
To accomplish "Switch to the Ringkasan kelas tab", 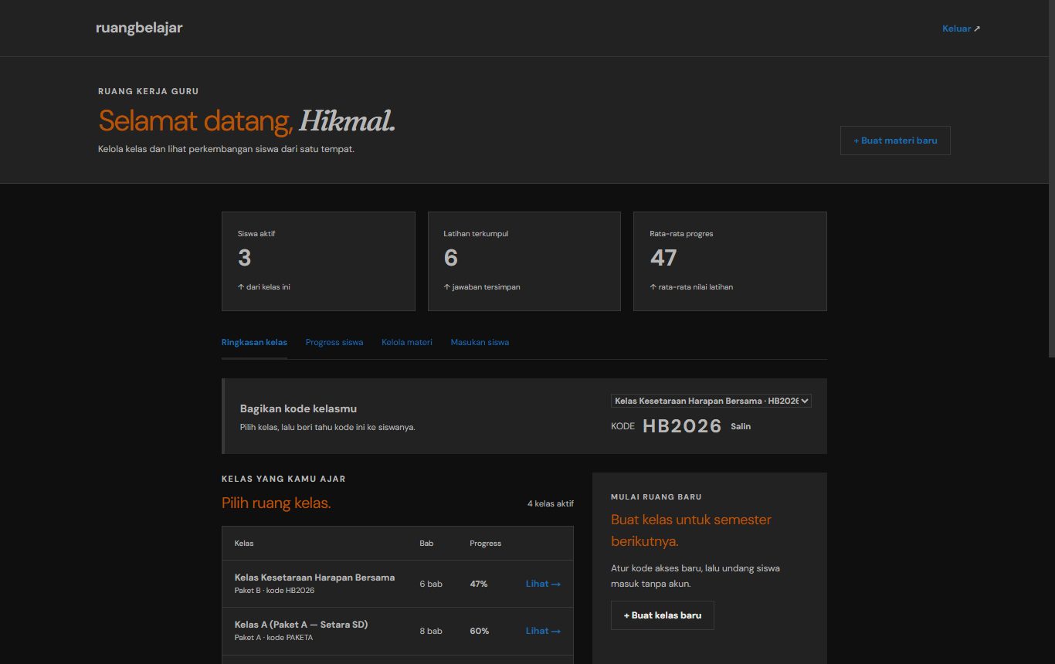I will (x=254, y=342).
